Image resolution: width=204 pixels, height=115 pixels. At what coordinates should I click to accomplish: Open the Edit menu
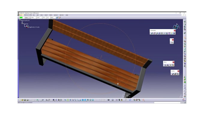click(37, 15)
